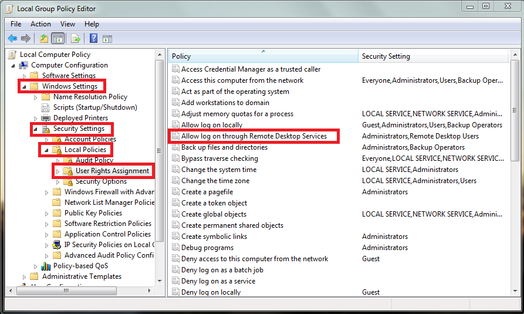Expand the Software Settings node
This screenshot has width=524, height=314.
24,76
